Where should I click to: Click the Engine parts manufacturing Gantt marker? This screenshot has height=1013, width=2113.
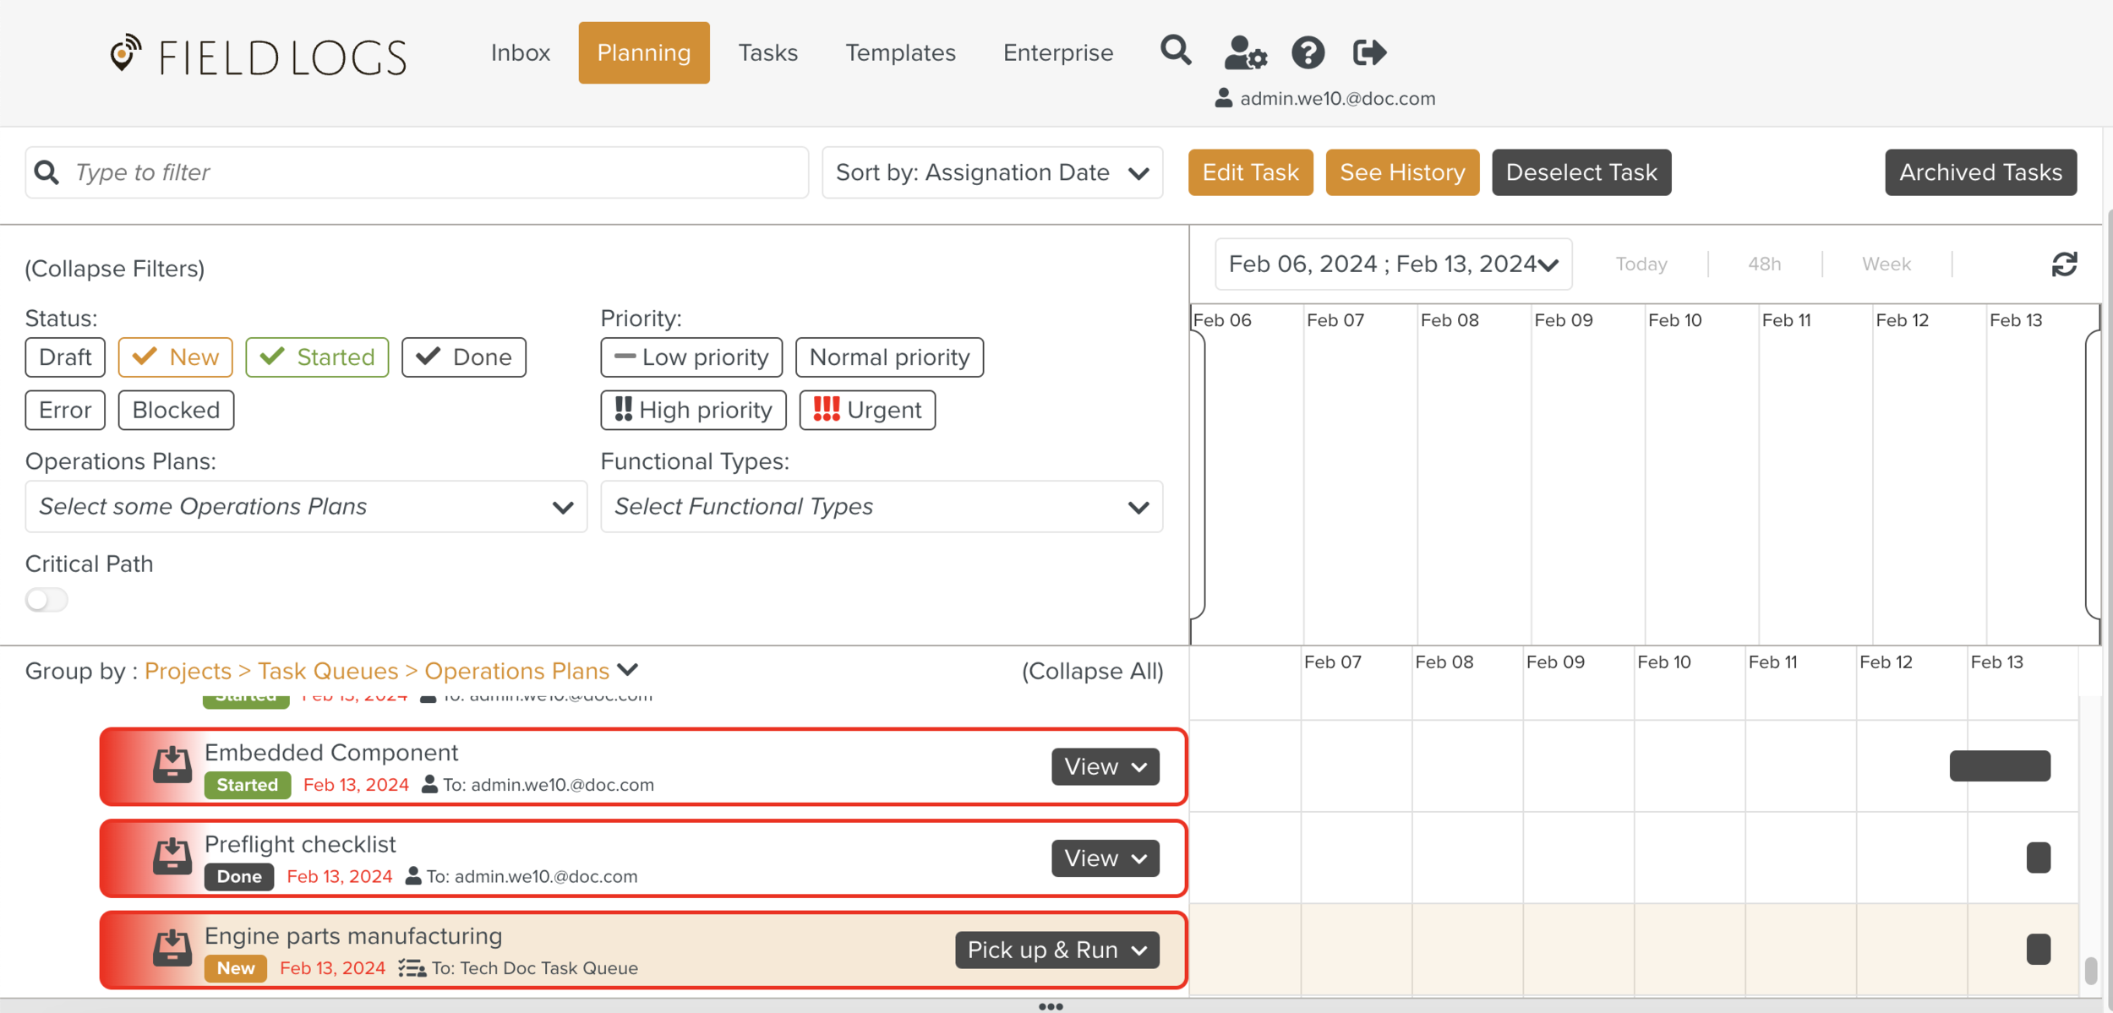pyautogui.click(x=2038, y=950)
